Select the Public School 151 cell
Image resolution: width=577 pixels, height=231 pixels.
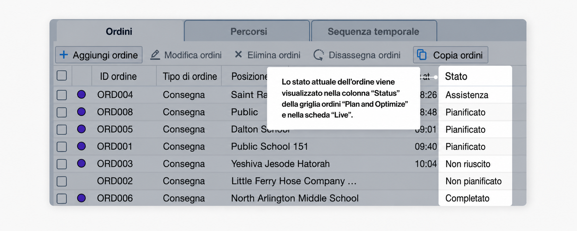pyautogui.click(x=270, y=147)
